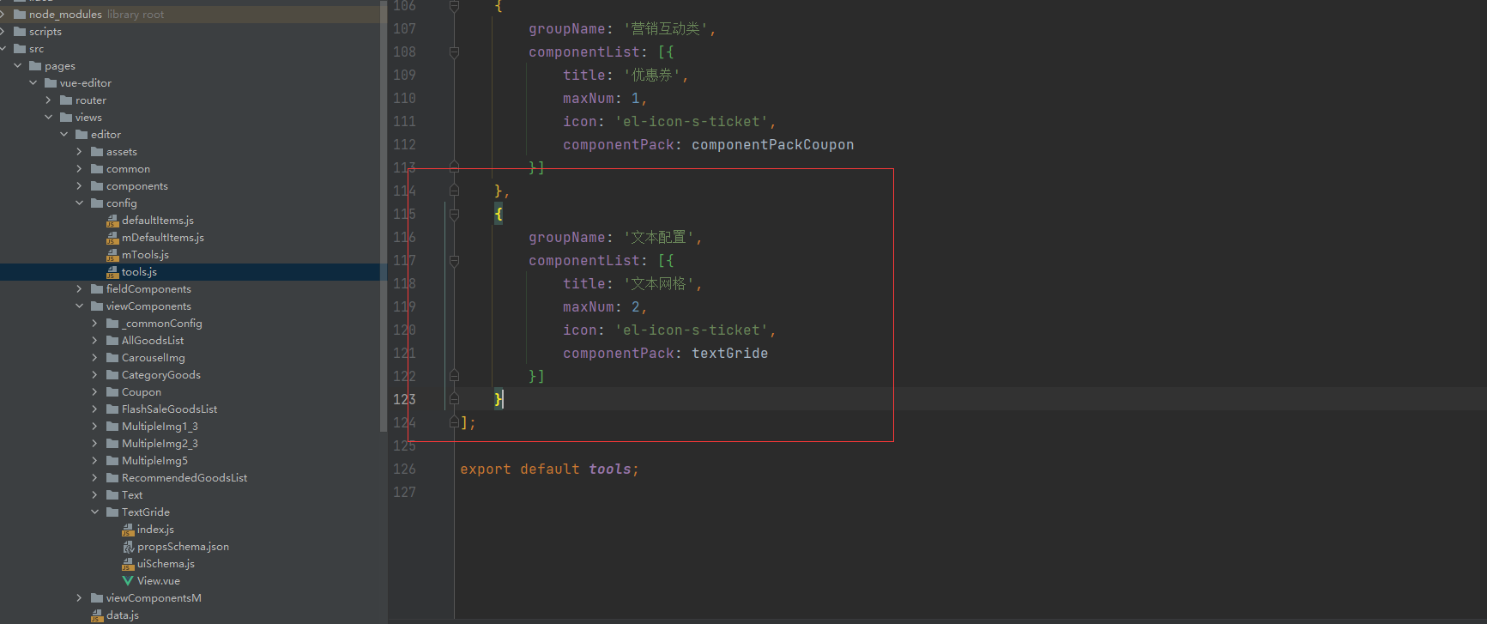
Task: Click the src folder icon
Action: (x=20, y=49)
